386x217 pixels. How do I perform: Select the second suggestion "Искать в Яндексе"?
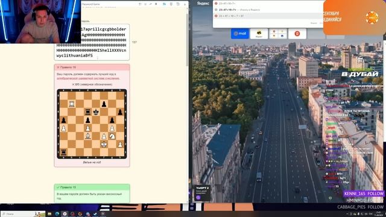click(268, 10)
